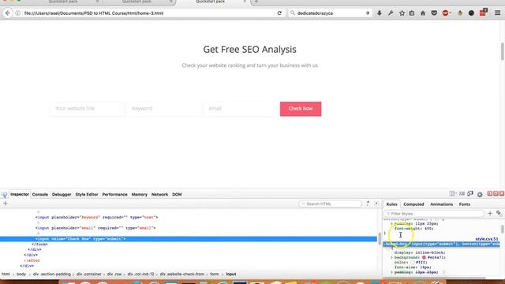The image size is (505, 284).
Task: Open the color #fff swatch
Action: click(x=412, y=263)
